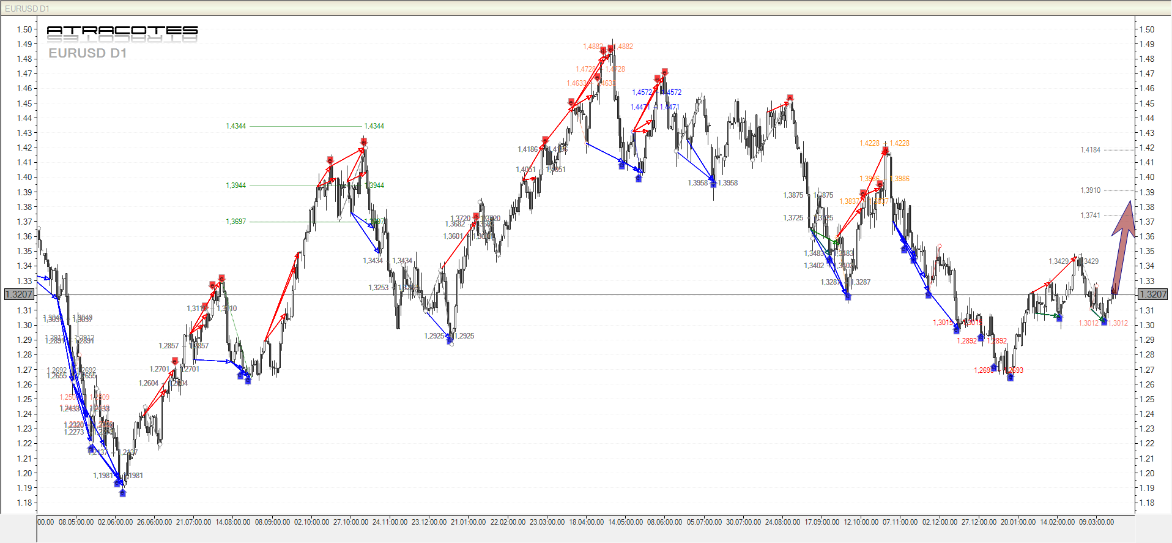Click the 02.12:00.00 date on time axis
This screenshot has height=543, width=1172.
point(940,522)
